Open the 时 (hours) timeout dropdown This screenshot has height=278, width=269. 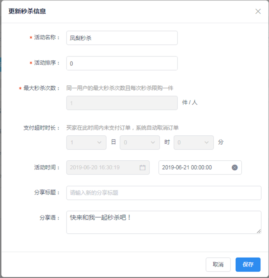click(140, 143)
